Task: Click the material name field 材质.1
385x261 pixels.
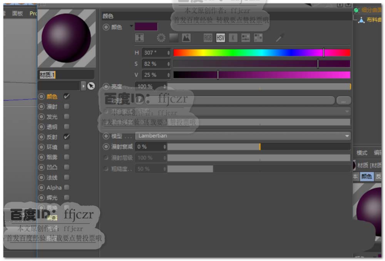Action: [x=67, y=75]
